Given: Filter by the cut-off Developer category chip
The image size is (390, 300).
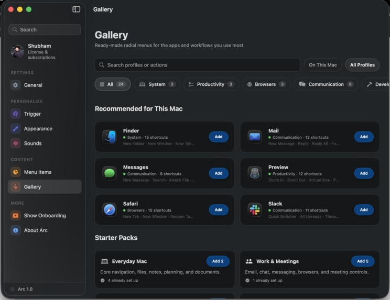Looking at the screenshot, I should tap(376, 84).
